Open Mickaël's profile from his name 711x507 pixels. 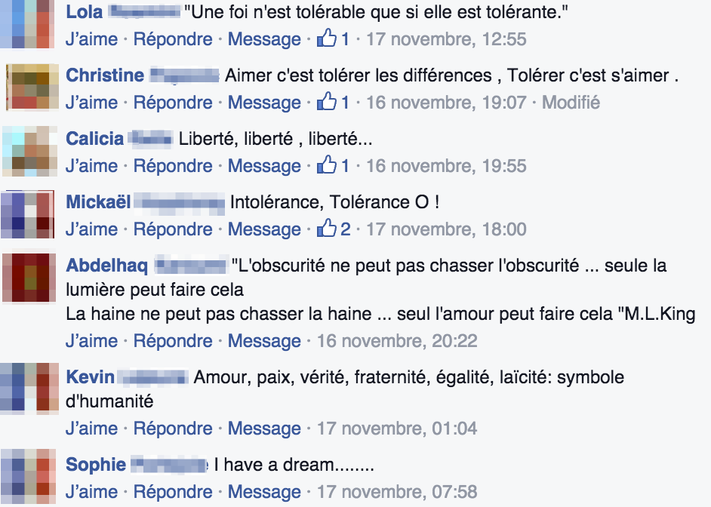coord(99,202)
